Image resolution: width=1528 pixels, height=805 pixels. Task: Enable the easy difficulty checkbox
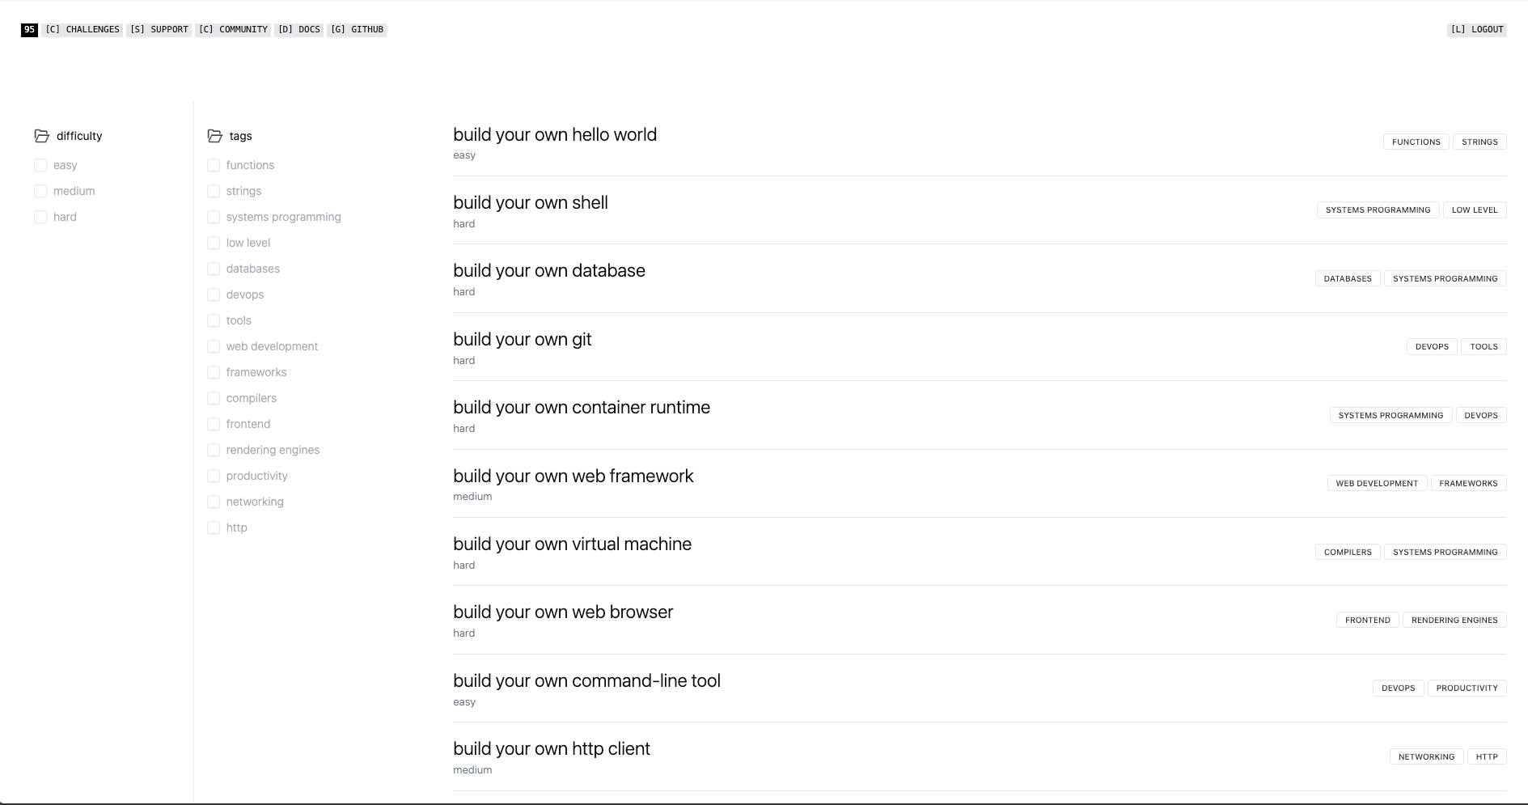click(40, 165)
